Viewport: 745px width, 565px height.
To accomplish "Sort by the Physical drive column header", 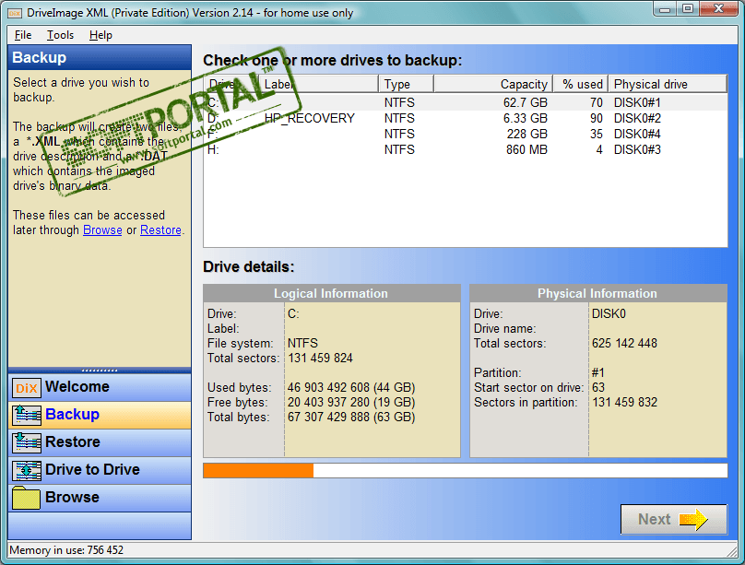I will click(x=668, y=84).
